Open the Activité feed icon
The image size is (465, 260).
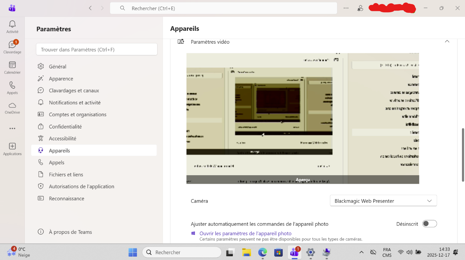coord(12,26)
